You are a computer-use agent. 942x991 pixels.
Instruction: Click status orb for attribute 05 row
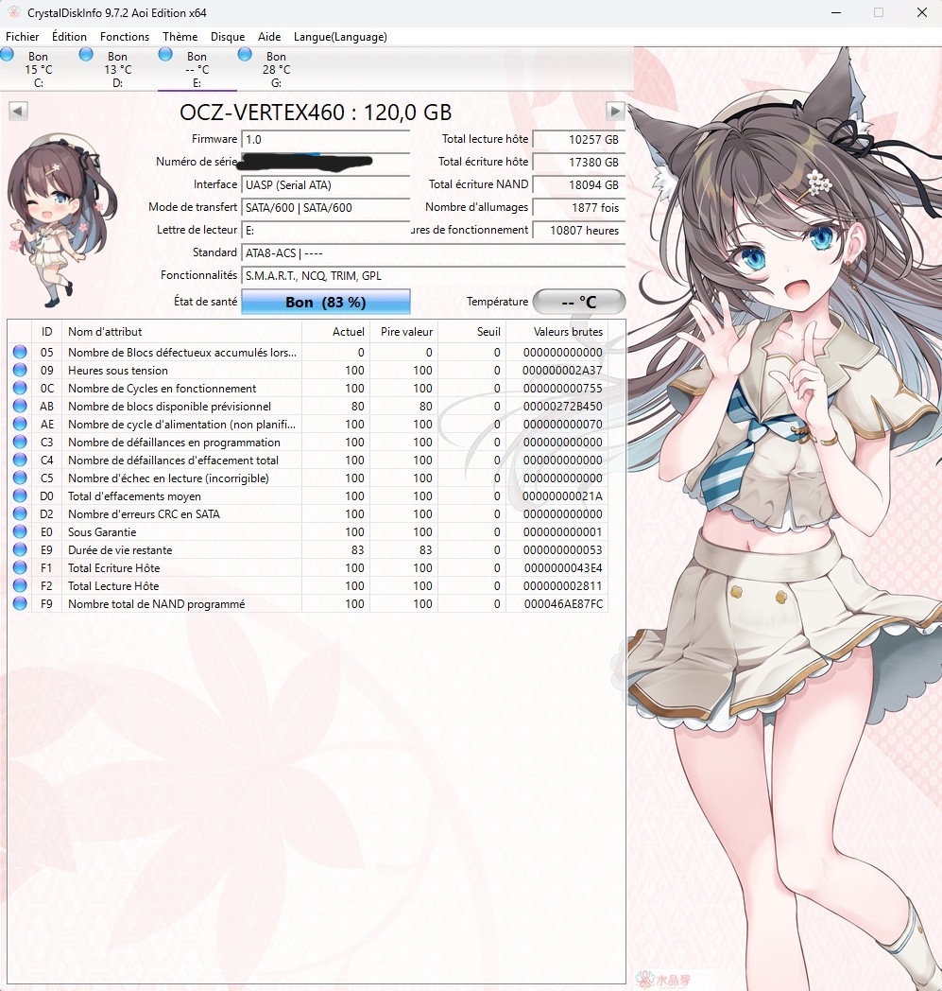tap(20, 353)
